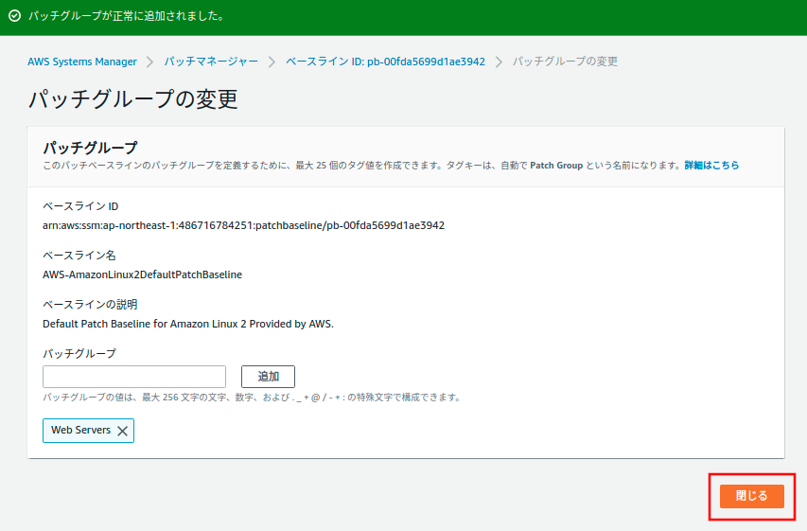Click the Default Patch Baseline description text
807x531 pixels.
coord(188,324)
